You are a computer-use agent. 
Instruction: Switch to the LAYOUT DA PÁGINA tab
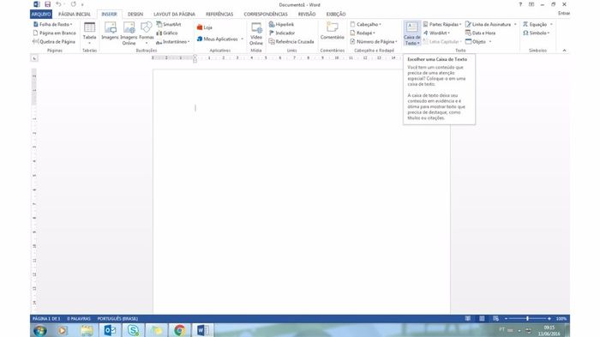(174, 14)
